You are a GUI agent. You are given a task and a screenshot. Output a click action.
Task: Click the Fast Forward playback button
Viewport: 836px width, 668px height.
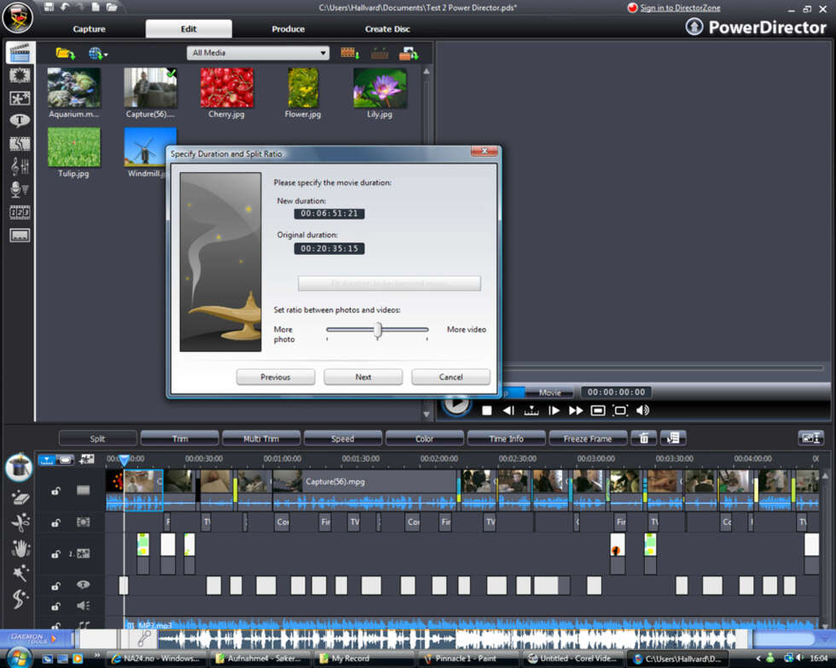pos(575,410)
